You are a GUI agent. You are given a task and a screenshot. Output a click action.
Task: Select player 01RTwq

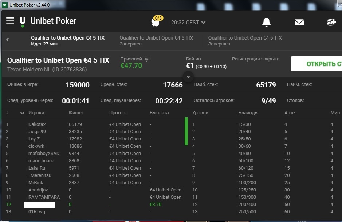(x=37, y=212)
